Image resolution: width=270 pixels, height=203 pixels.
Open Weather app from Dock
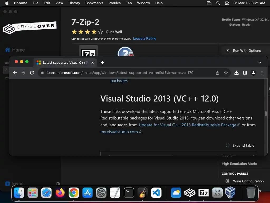176,193
